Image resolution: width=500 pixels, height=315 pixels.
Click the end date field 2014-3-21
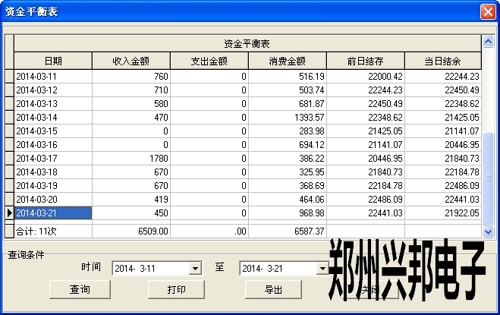278,268
